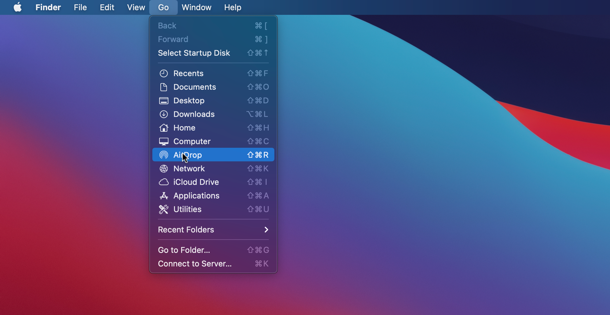Choose Computer from Go menu
The height and width of the screenshot is (315, 610).
tap(213, 141)
